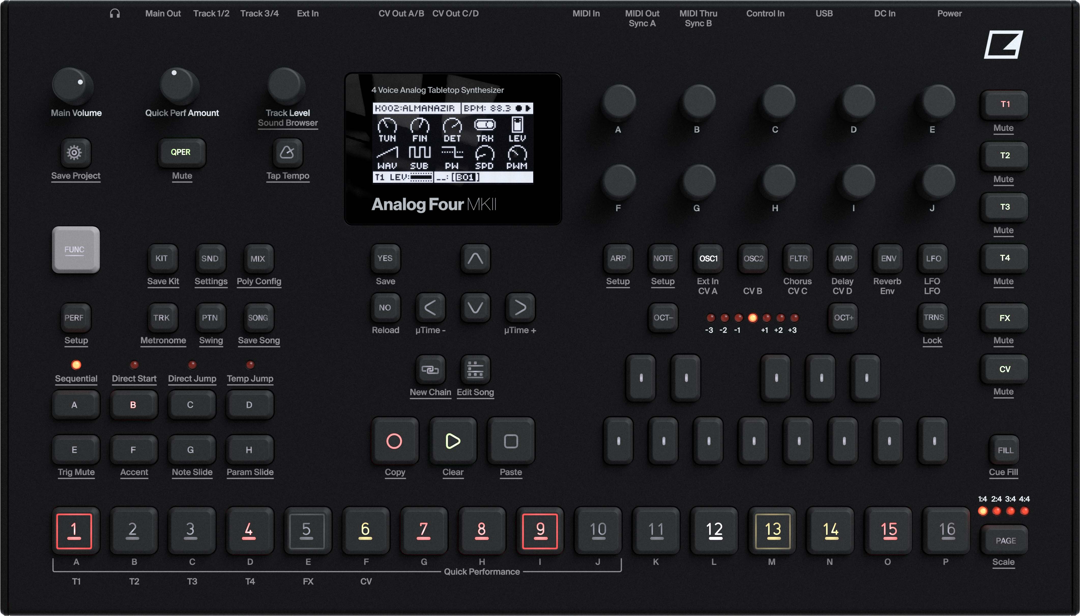Select the OSC1 parameter page
This screenshot has height=616, width=1080.
click(708, 259)
